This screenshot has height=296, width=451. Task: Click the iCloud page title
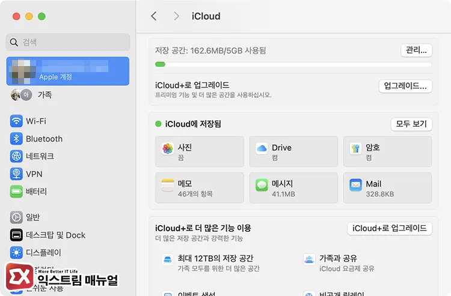[x=206, y=16]
